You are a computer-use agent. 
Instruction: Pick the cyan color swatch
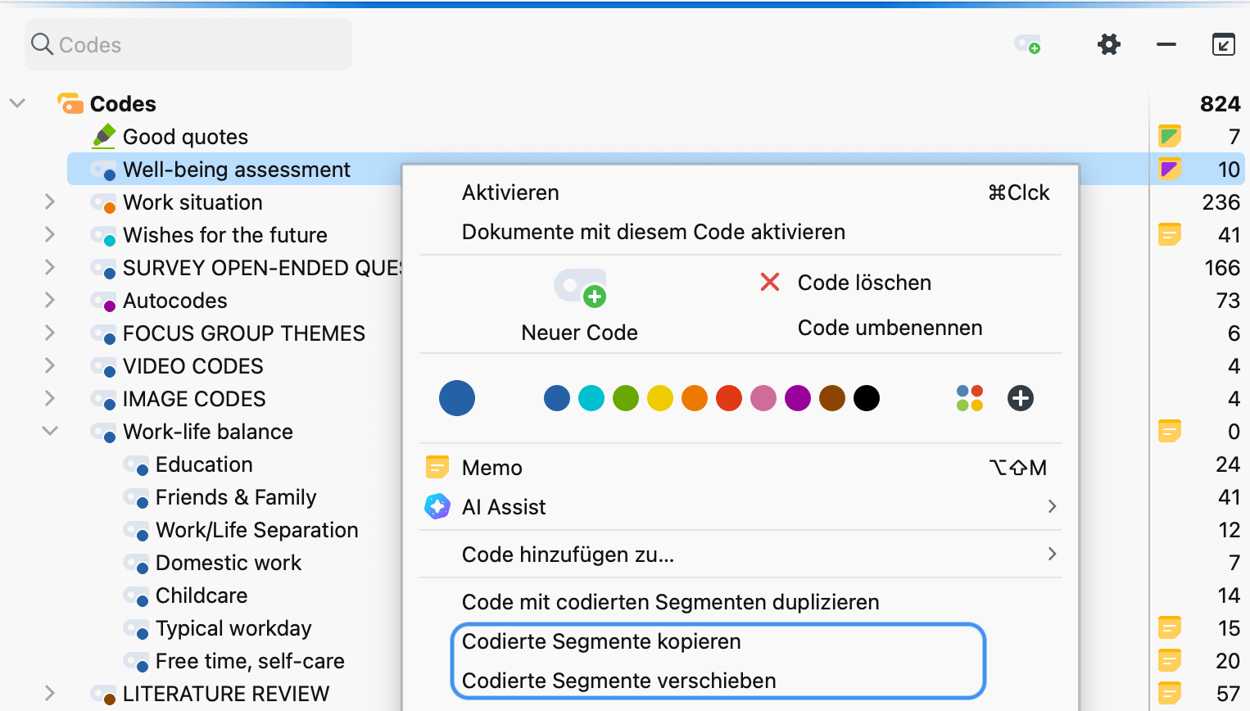click(591, 398)
